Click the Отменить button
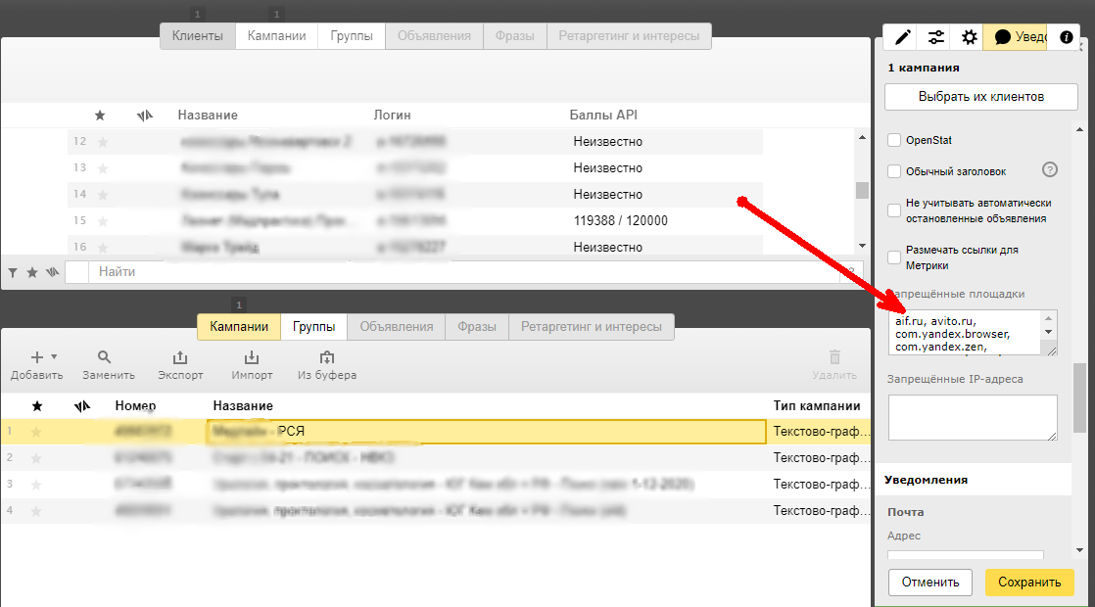The image size is (1095, 607). [930, 582]
